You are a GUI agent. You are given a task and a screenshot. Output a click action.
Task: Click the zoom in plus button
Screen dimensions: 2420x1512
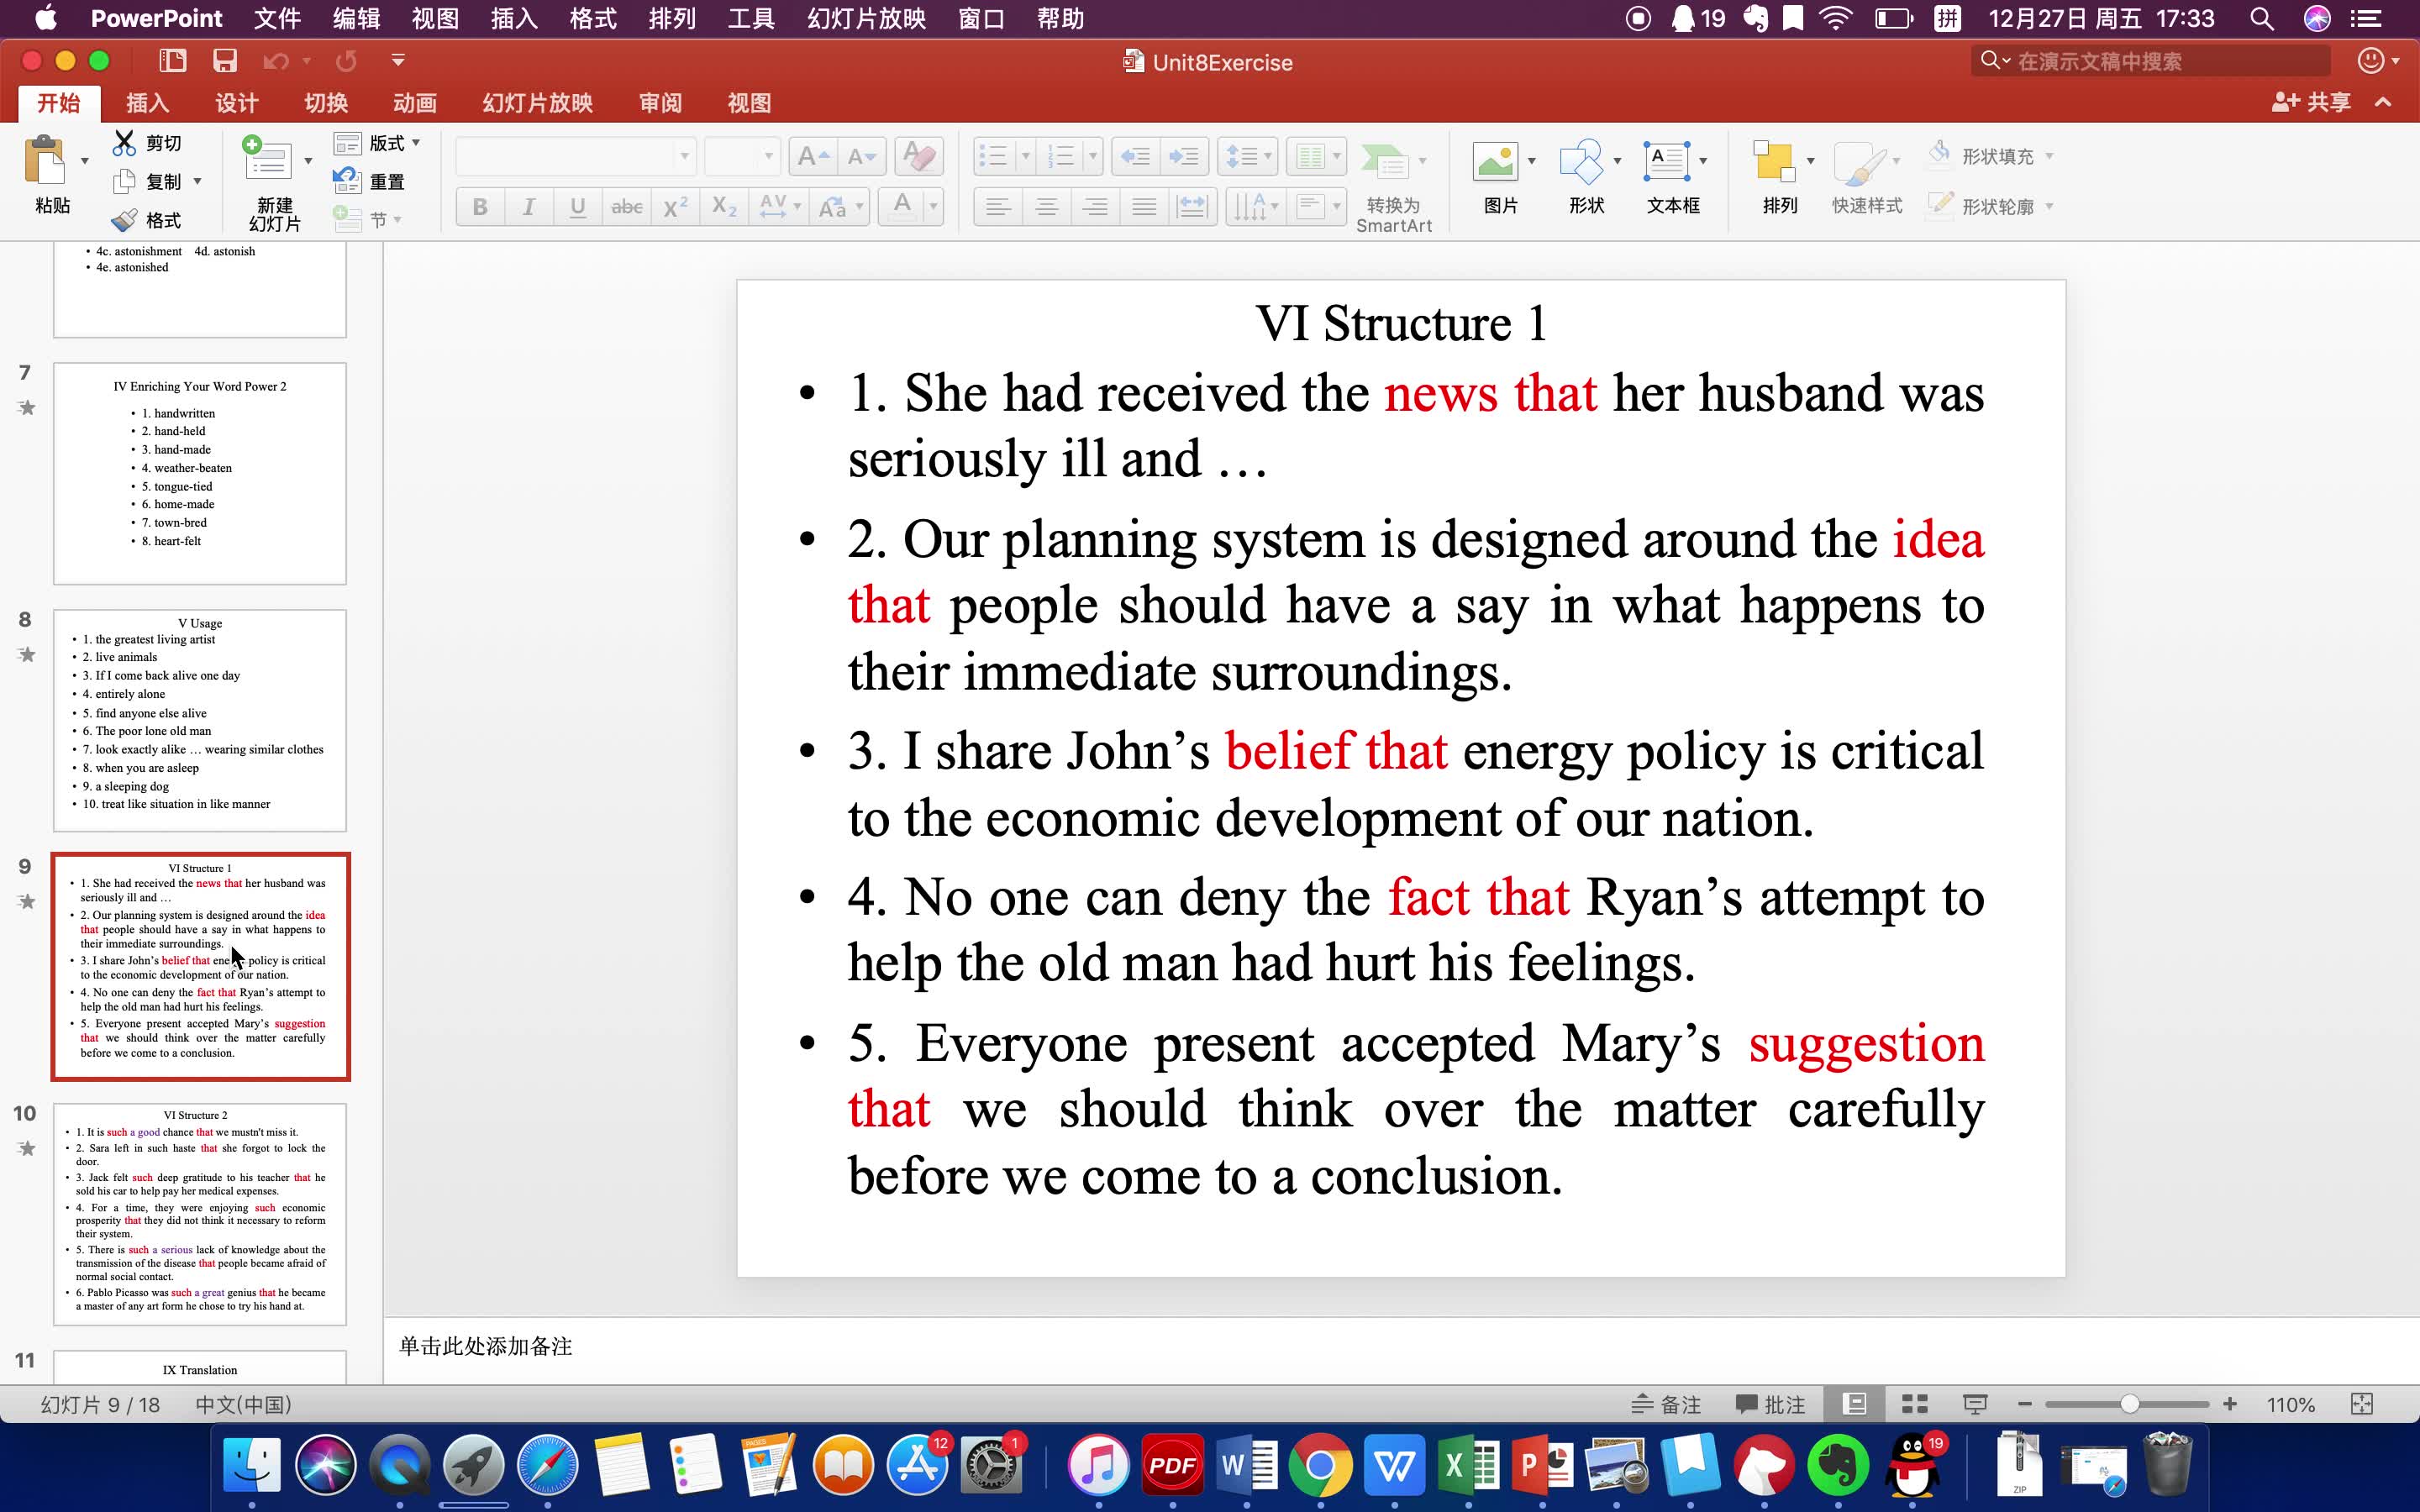point(2230,1404)
